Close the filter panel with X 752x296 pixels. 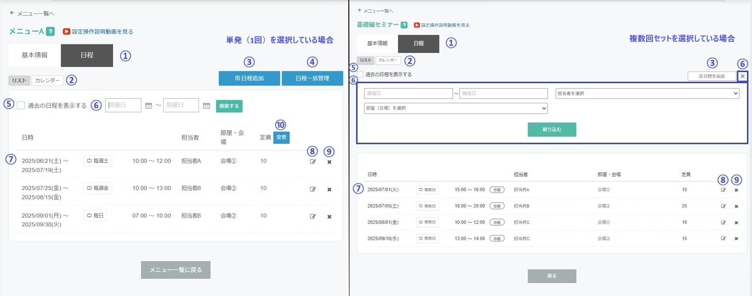click(x=742, y=76)
